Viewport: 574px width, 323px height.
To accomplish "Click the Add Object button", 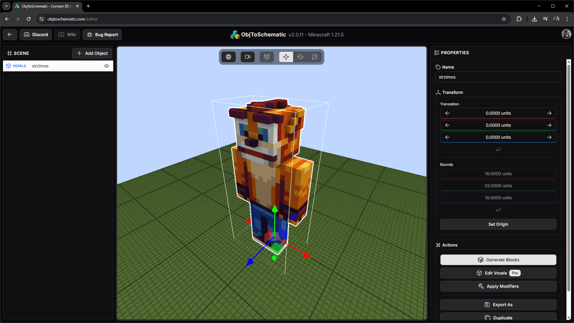I will [x=92, y=53].
